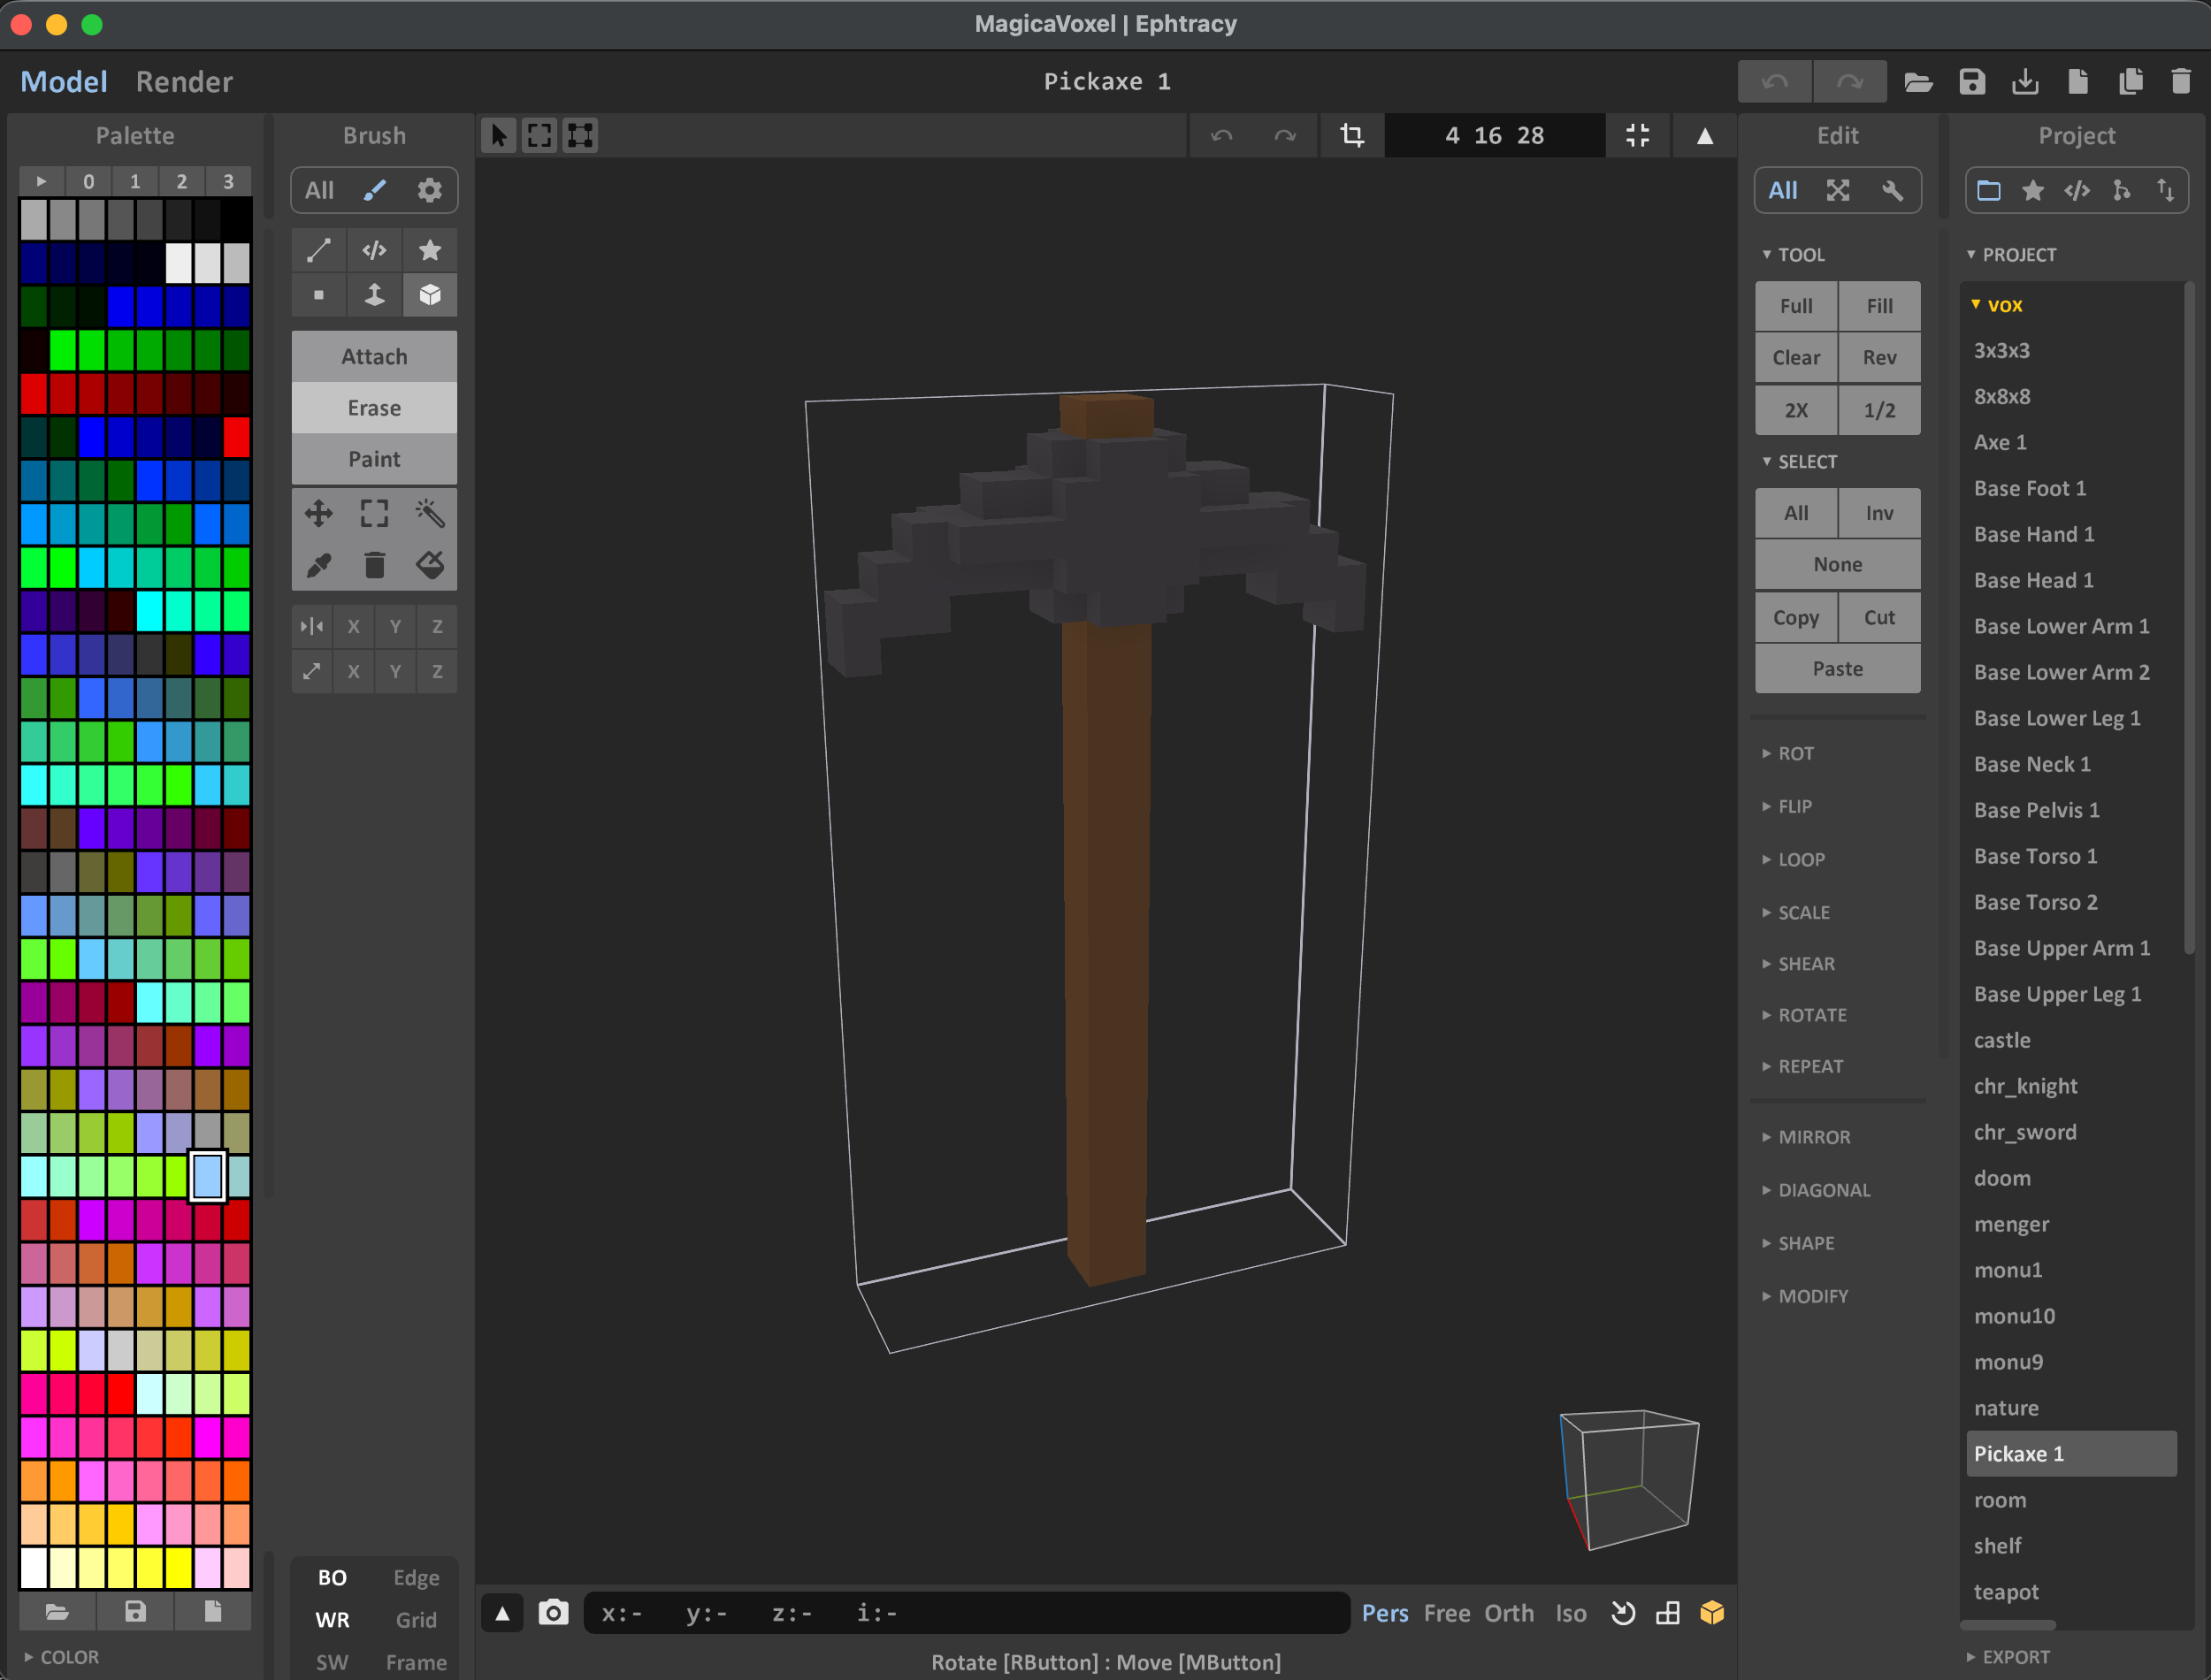Switch camera to Iso mode
This screenshot has height=1680, width=2211.
point(1571,1613)
